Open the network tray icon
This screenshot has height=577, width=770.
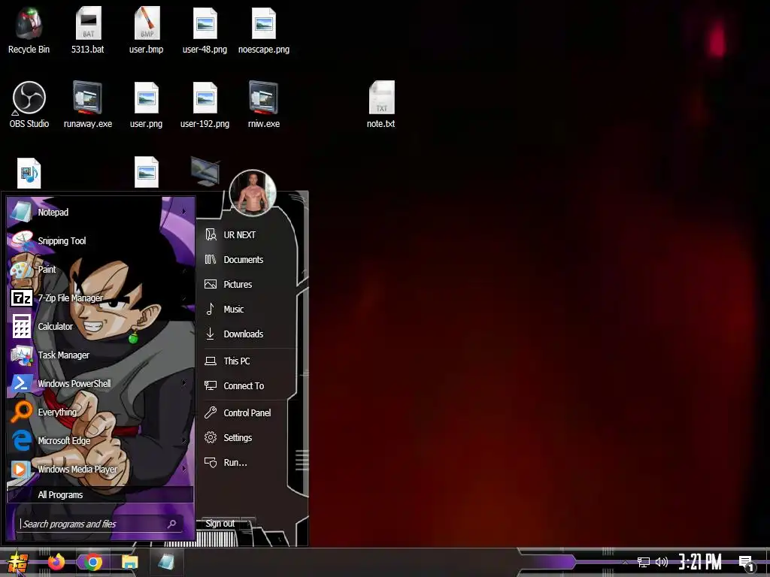[x=644, y=562]
